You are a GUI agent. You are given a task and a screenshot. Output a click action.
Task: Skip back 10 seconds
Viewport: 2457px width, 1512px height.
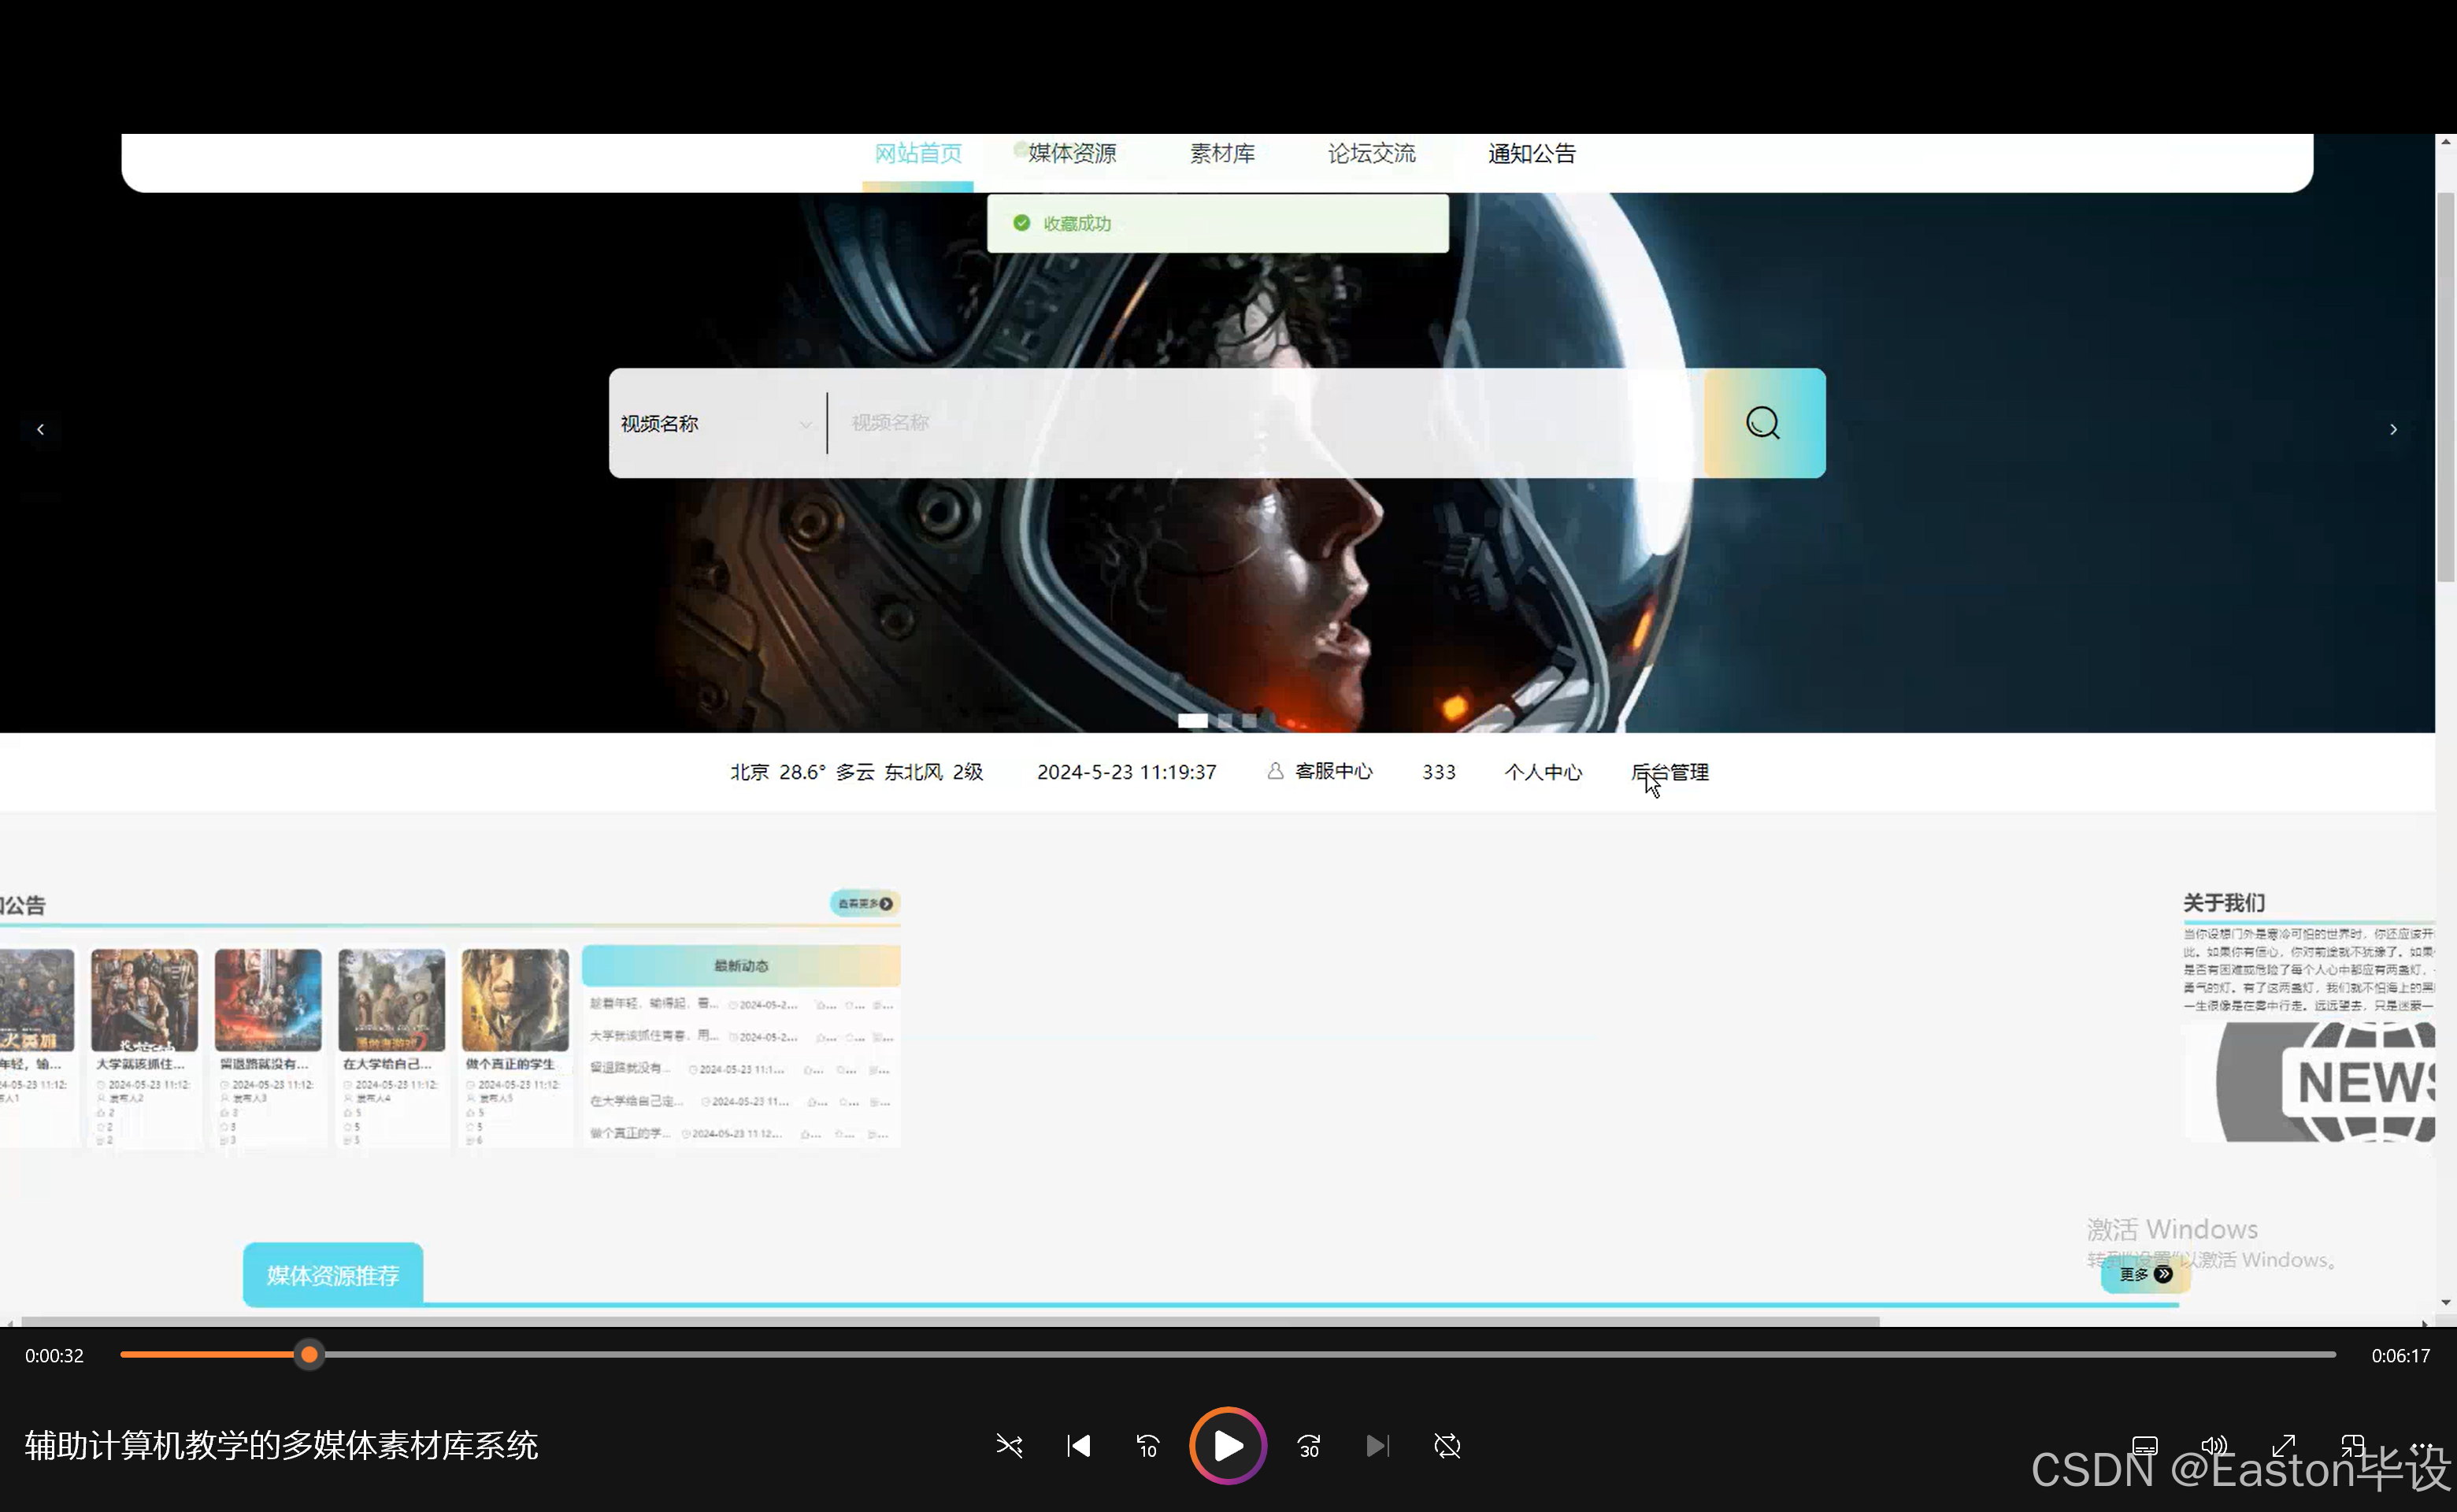pos(1147,1446)
